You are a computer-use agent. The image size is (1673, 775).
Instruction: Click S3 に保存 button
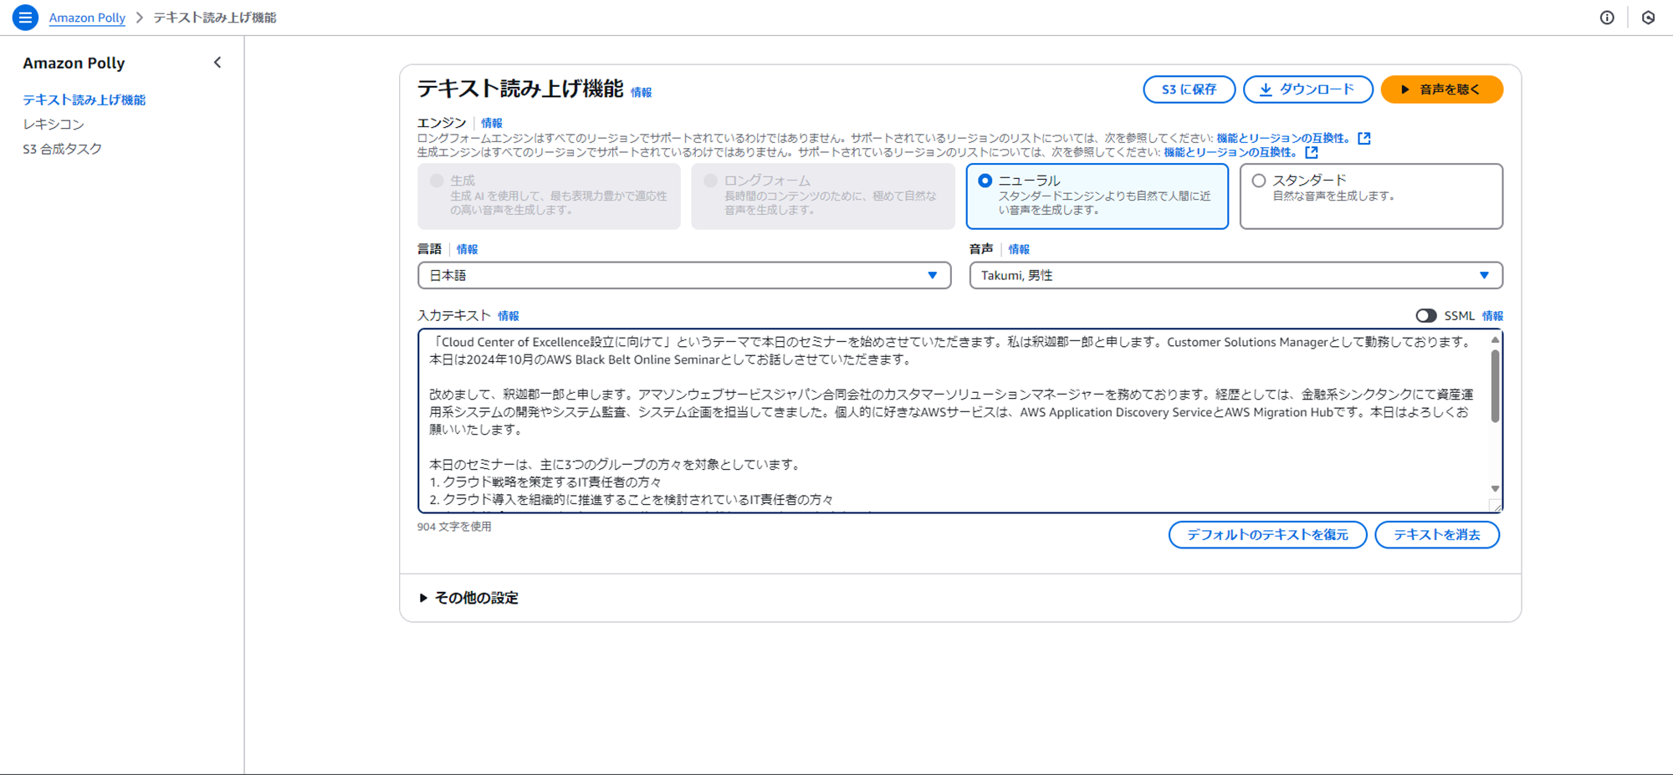[1189, 89]
